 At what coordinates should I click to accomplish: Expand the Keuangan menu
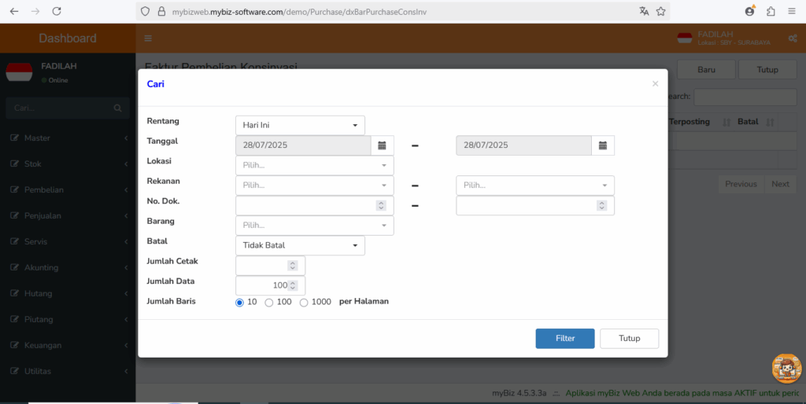pos(68,346)
